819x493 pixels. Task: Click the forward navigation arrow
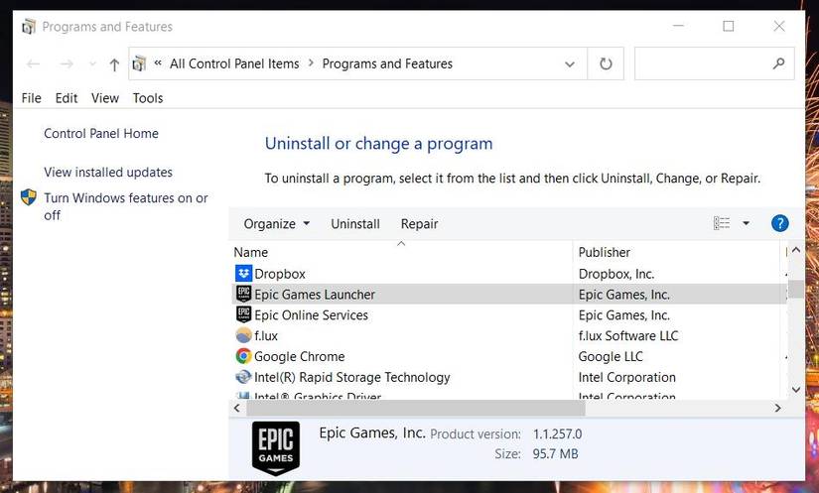[x=67, y=64]
